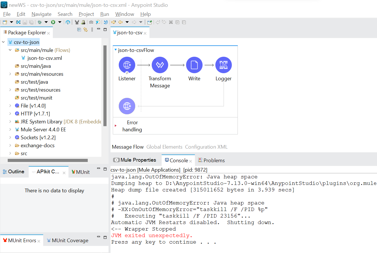Image resolution: width=377 pixels, height=253 pixels.
Task: Open the Debug dropdown arrow
Action: [46, 22]
